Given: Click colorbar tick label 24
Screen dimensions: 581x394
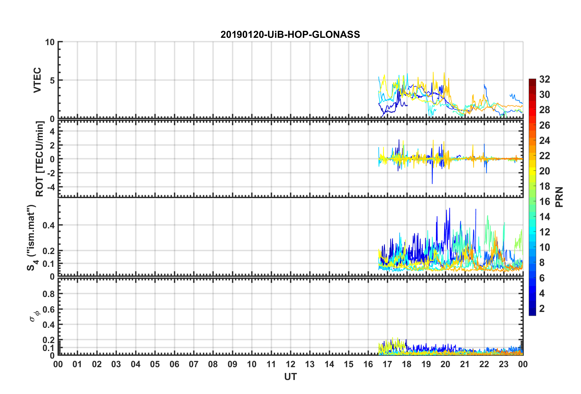Looking at the screenshot, I should [x=545, y=141].
